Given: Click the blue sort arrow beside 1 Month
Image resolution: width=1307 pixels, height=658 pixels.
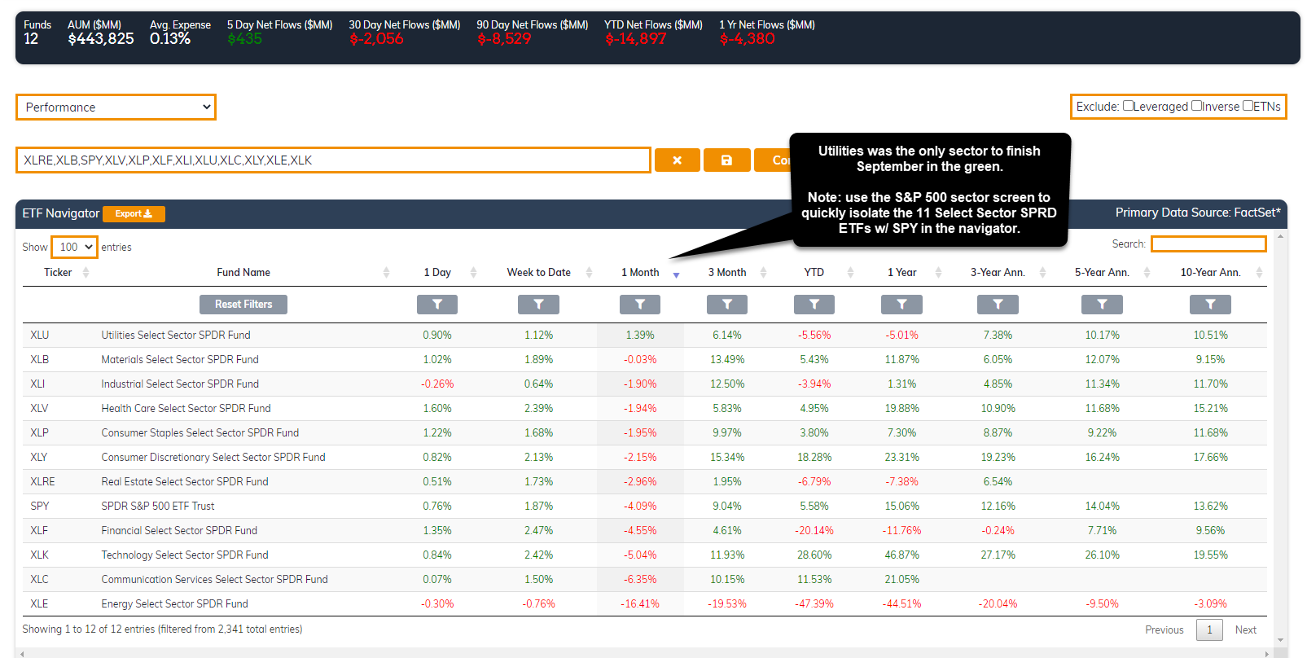Looking at the screenshot, I should 676,275.
